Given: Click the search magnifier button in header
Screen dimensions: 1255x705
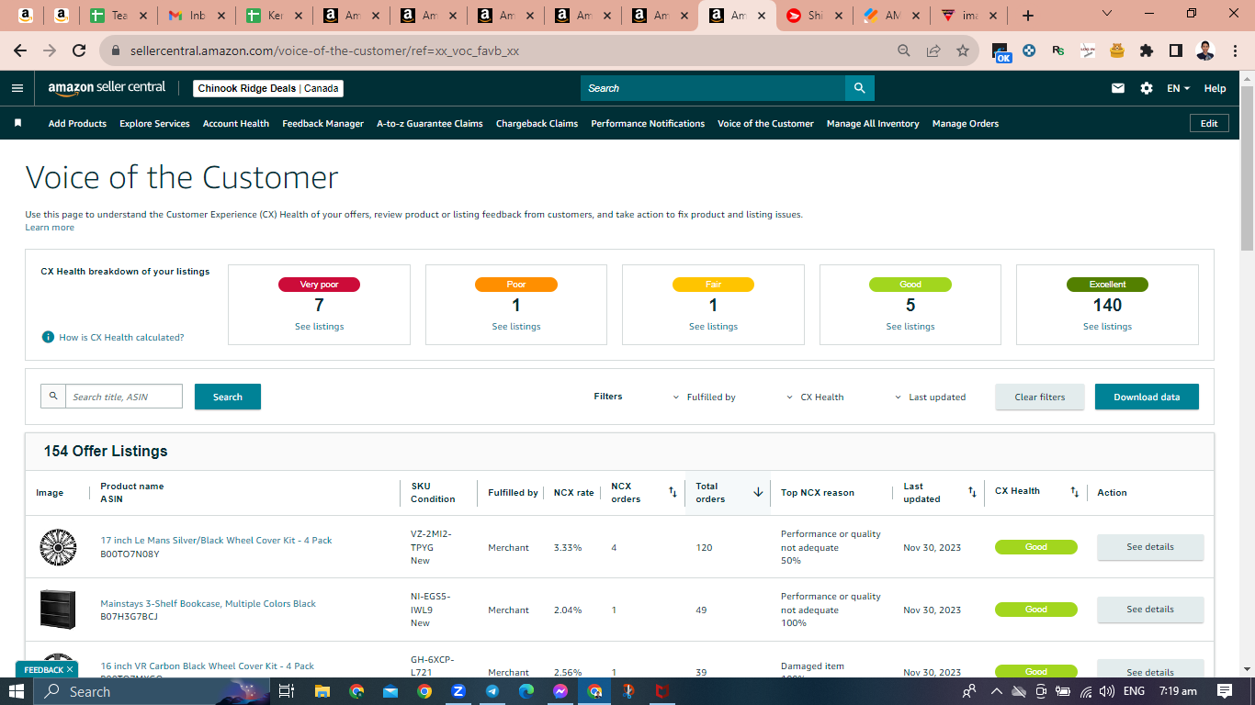Looking at the screenshot, I should (859, 88).
